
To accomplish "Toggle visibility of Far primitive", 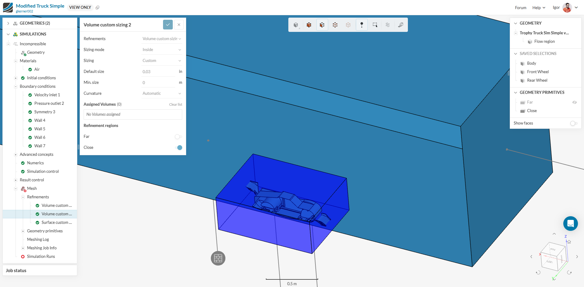I will click(x=575, y=102).
